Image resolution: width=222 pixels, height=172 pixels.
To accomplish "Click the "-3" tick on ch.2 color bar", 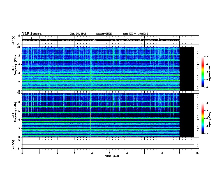I will point(207,103).
